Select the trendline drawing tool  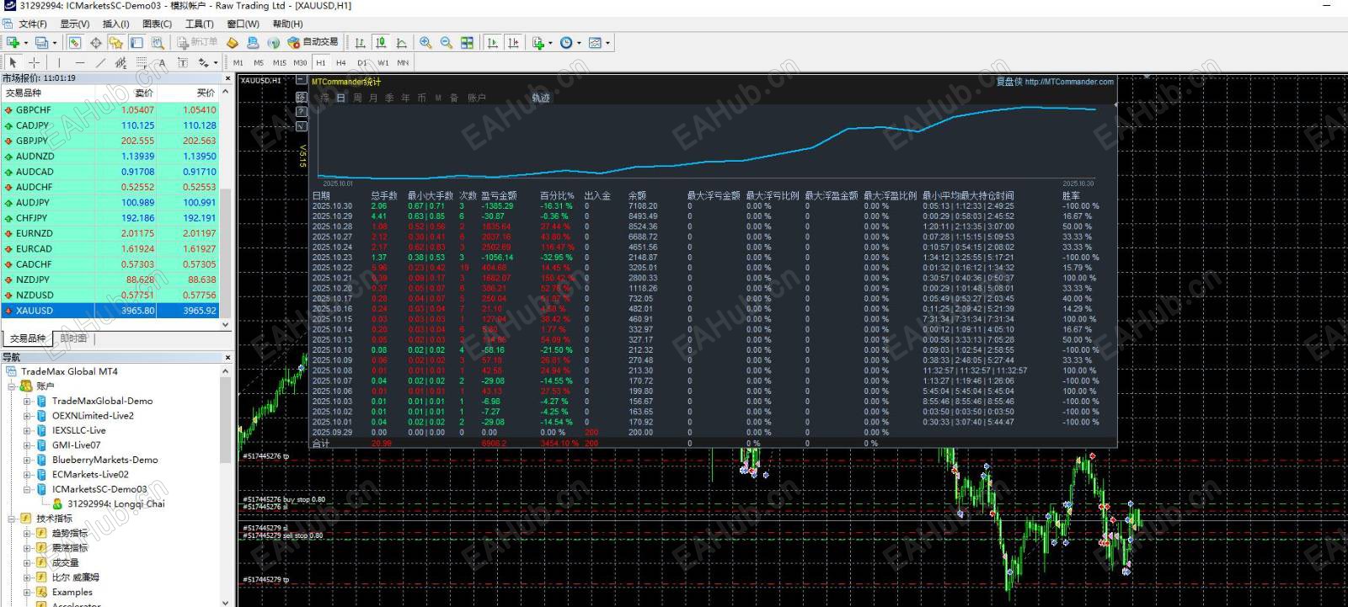100,62
